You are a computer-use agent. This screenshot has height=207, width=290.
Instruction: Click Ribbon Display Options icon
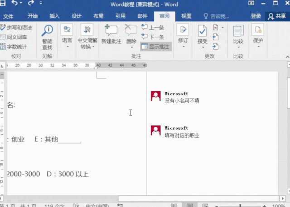coord(251,3)
